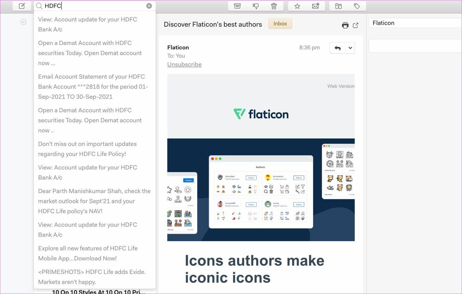
Task: Print the Flaticon email
Action: (345, 25)
